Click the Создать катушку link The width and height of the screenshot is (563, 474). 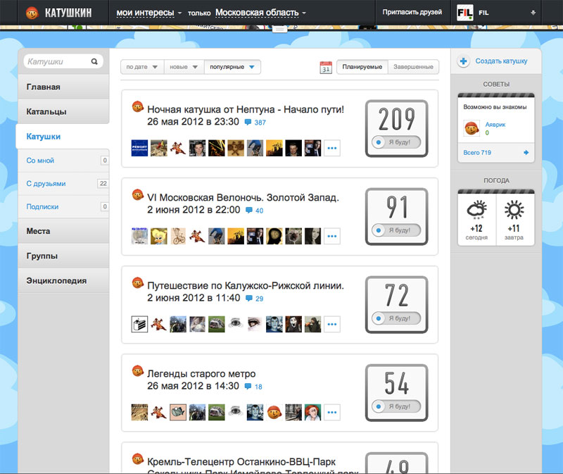(501, 61)
